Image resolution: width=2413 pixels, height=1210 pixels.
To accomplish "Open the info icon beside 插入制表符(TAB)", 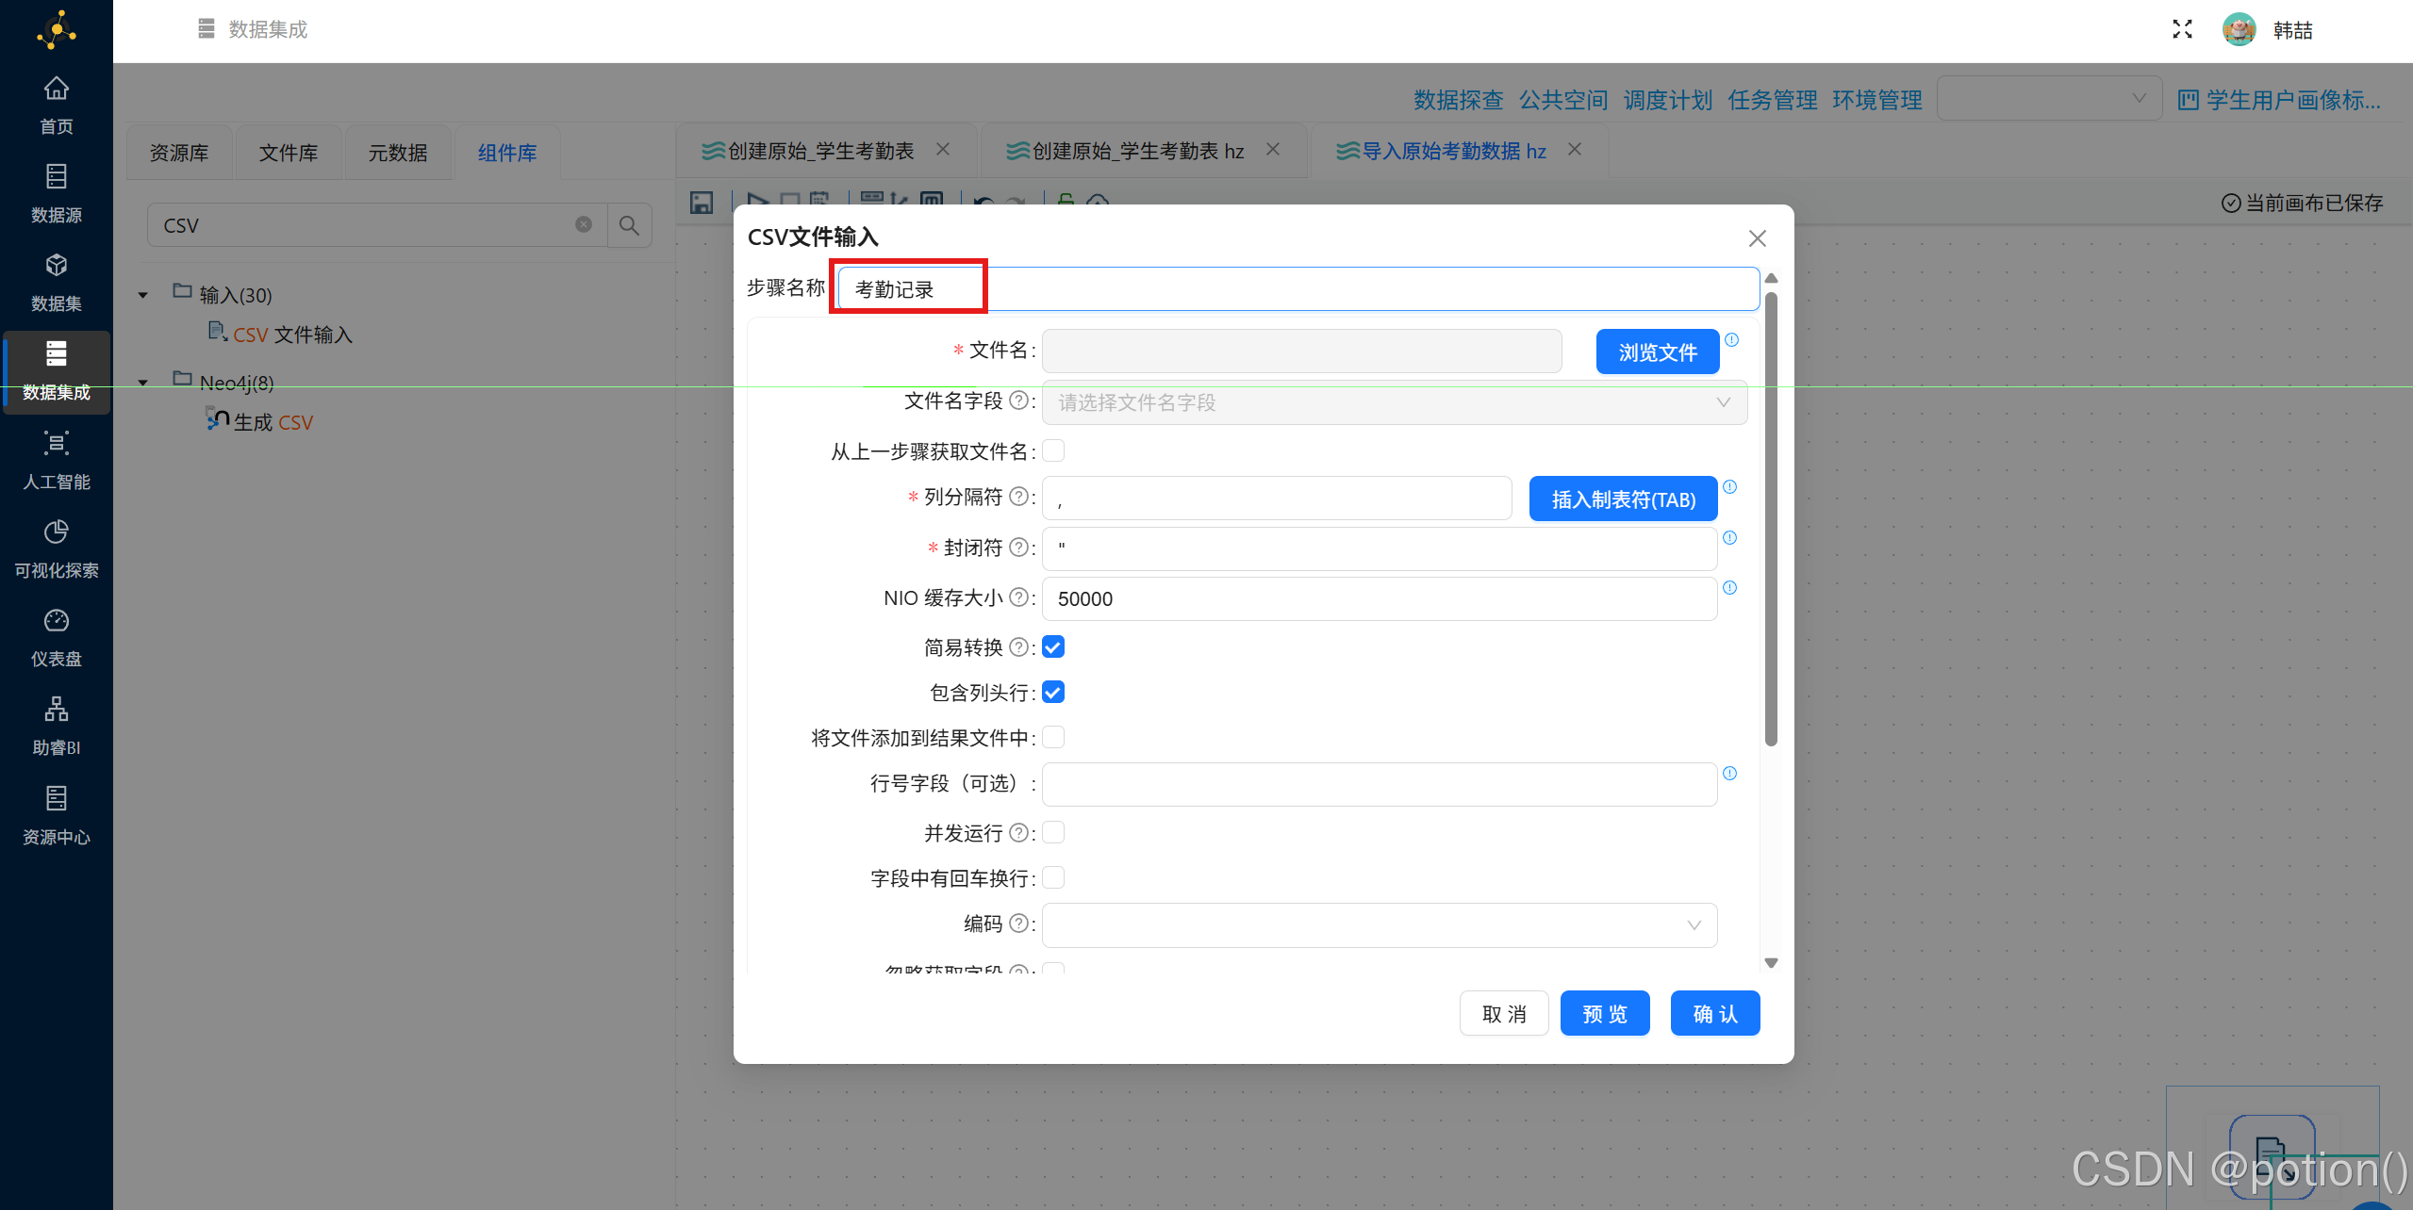I will 1729,486.
